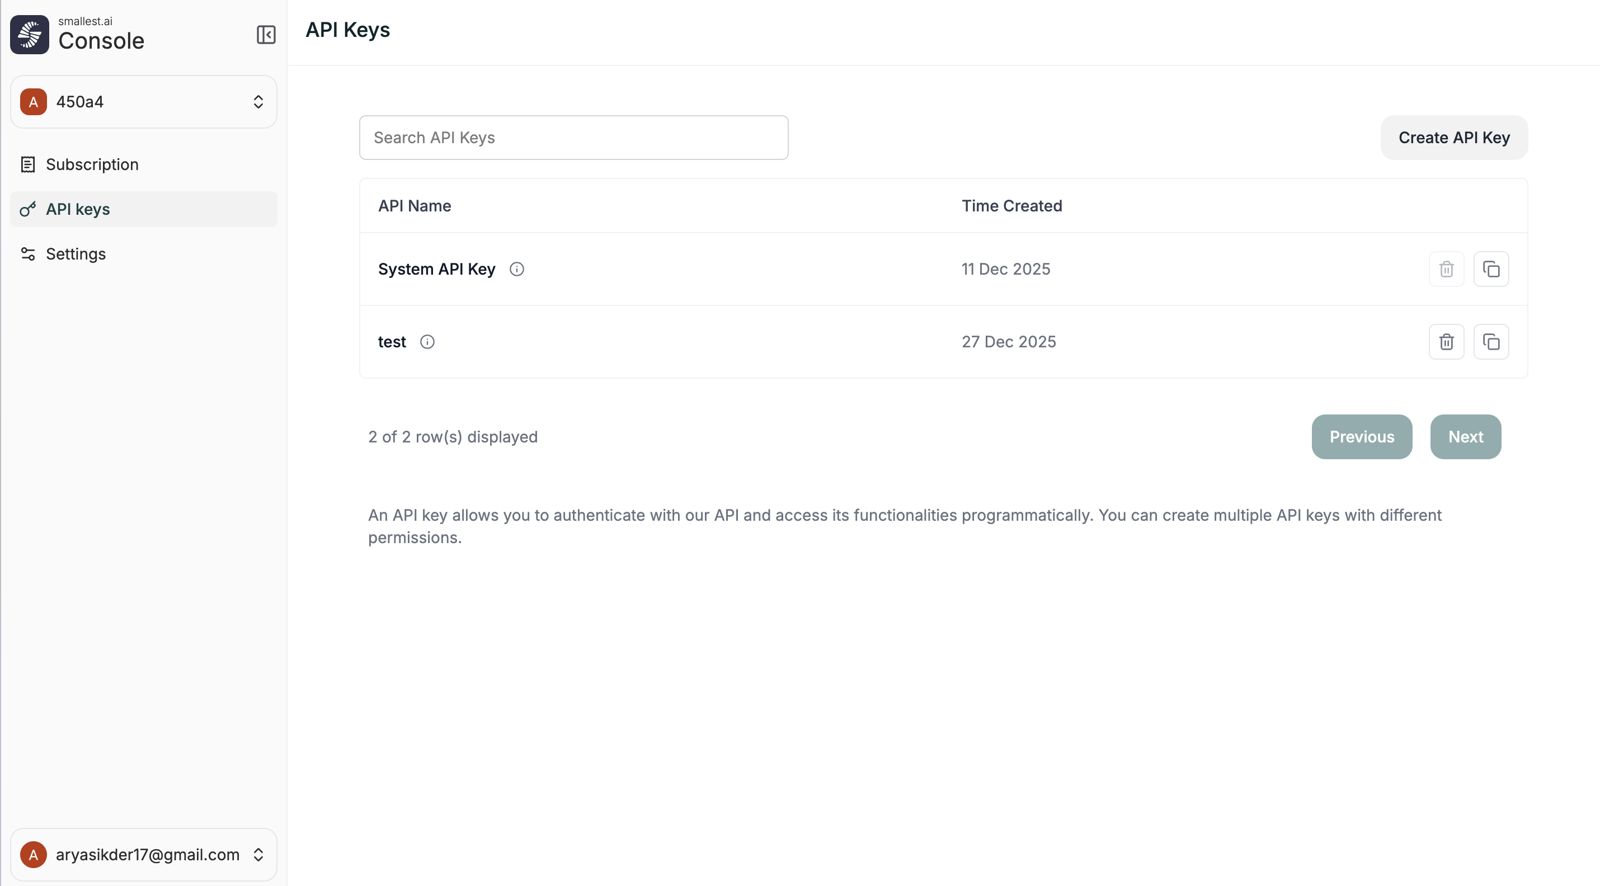Copy the System API Key
Image resolution: width=1600 pixels, height=886 pixels.
click(1491, 269)
